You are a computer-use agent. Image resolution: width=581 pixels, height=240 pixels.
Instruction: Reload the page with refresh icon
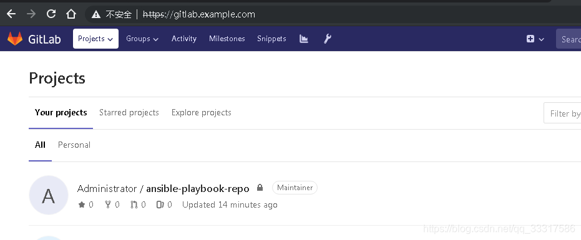[x=51, y=14]
